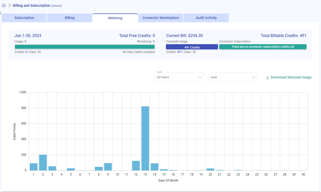Click 'Total Free Credits: 0' text
321x192 pixels.
(137, 36)
